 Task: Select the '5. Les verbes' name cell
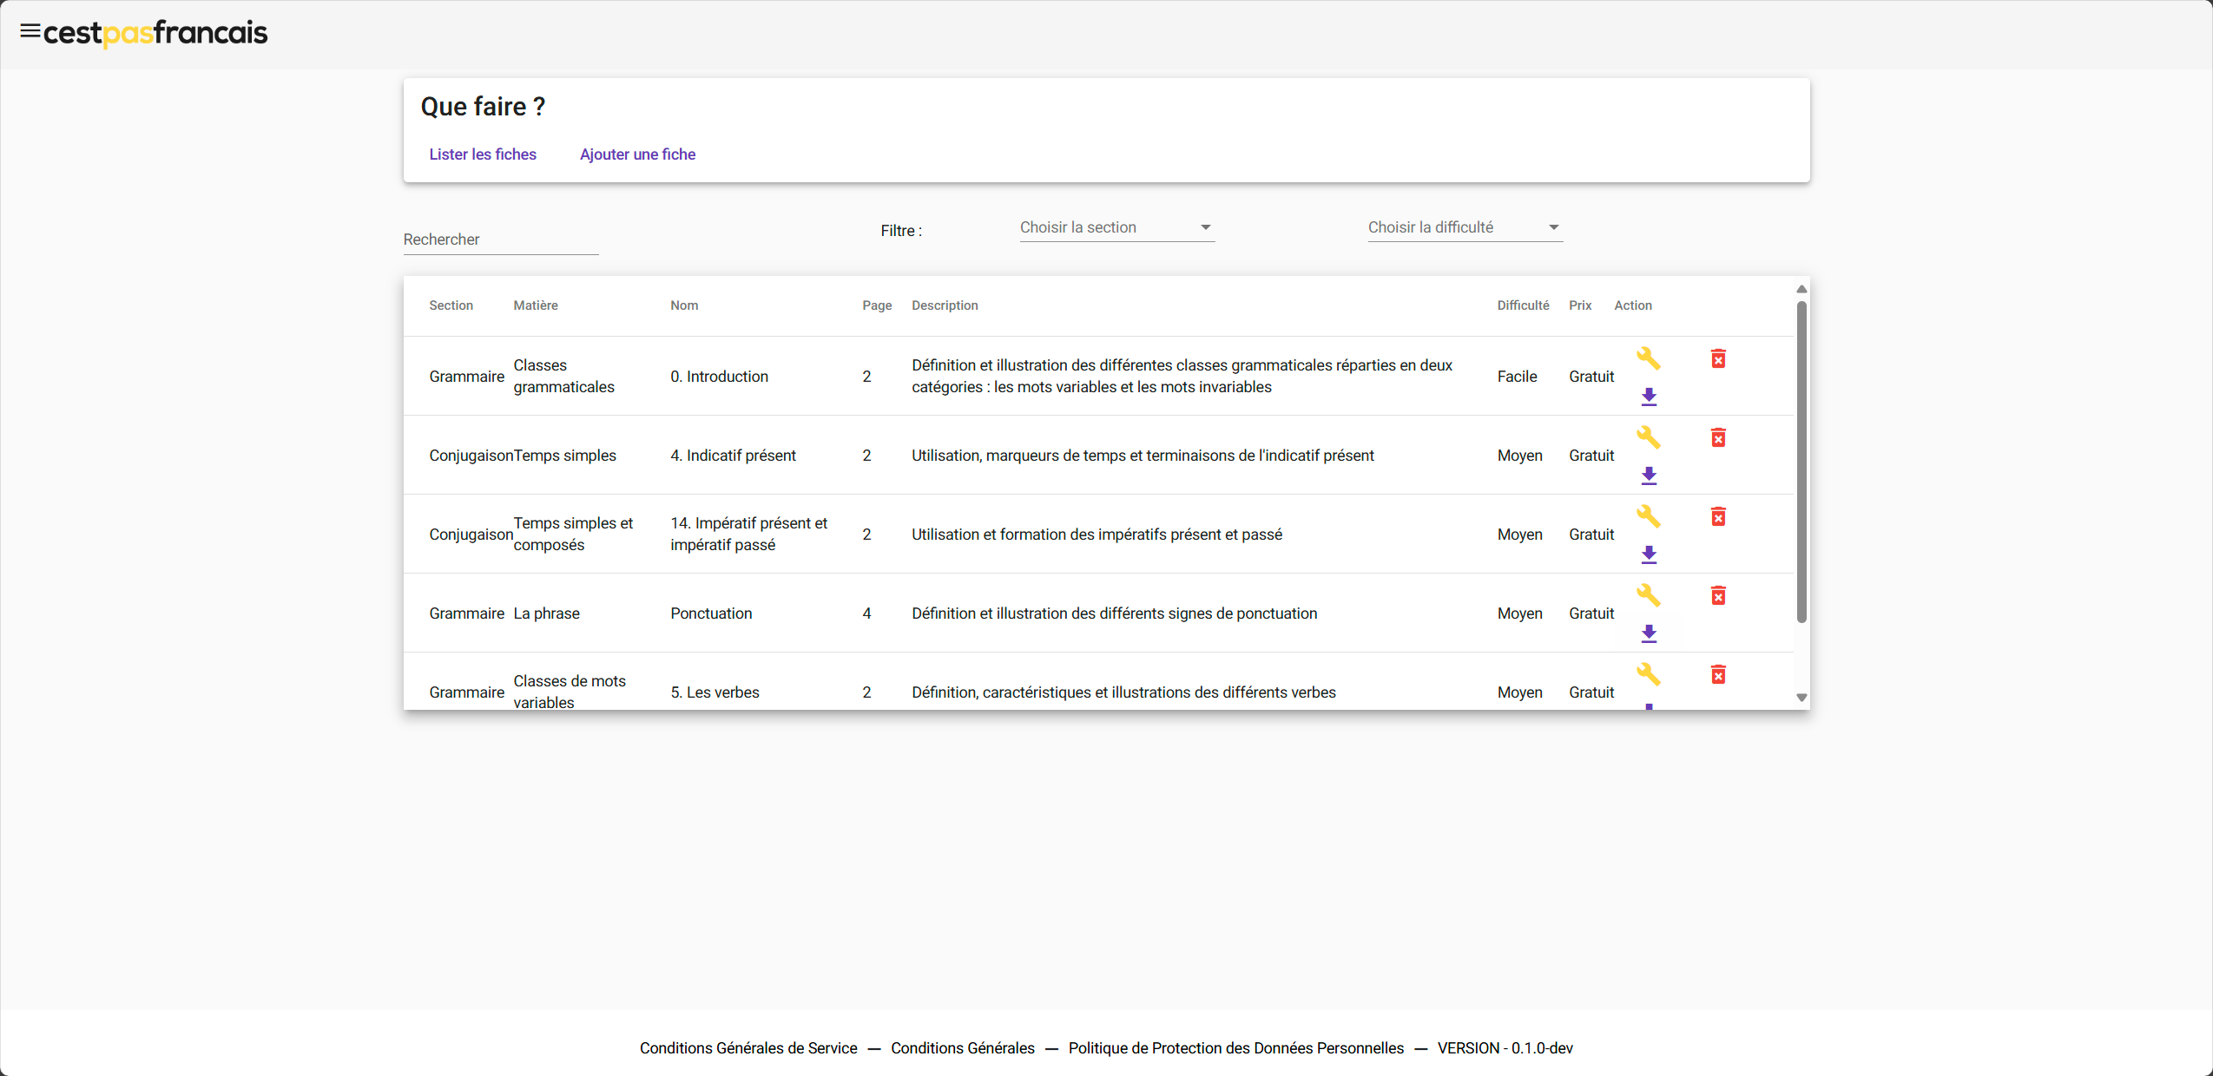(715, 692)
